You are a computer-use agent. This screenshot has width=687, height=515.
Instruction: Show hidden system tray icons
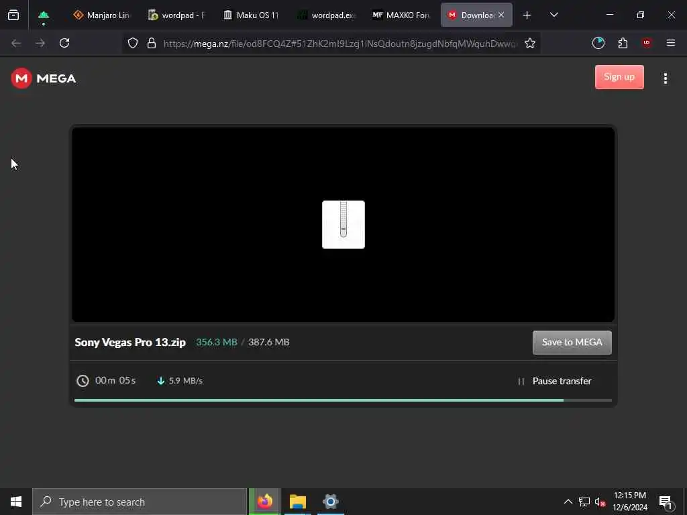pos(568,502)
